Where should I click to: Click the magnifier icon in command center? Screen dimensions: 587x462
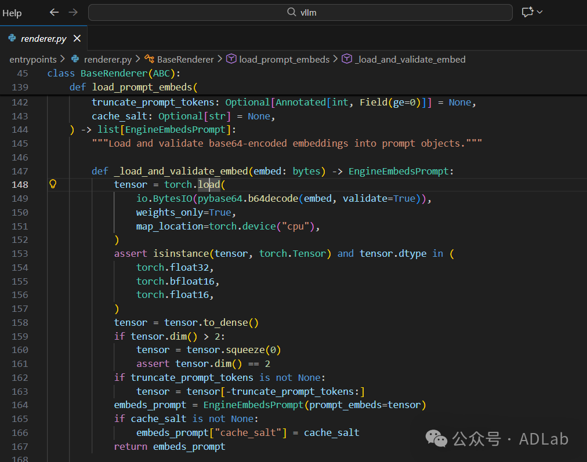coord(291,12)
